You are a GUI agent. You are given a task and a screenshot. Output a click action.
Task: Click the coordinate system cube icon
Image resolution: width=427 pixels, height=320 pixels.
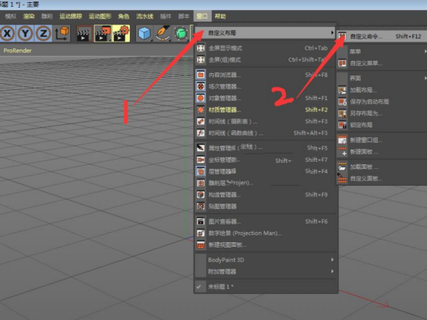(x=63, y=33)
